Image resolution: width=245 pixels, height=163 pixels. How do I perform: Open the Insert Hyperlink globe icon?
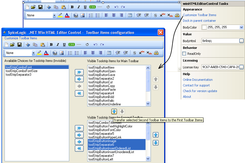pyautogui.click(x=55, y=53)
